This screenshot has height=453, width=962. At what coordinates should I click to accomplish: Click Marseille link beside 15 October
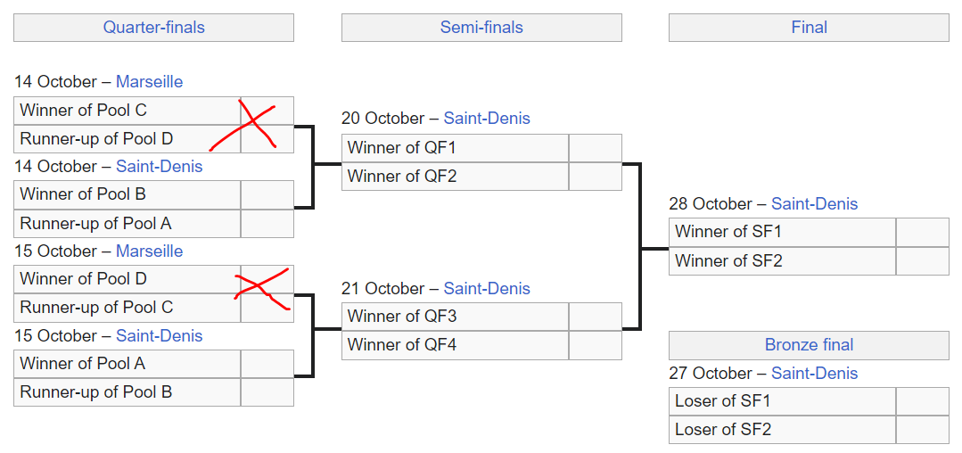(x=149, y=251)
